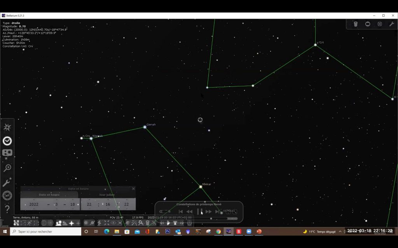The height and width of the screenshot is (248, 398).
Task: Switch to the Jour julien tab
Action: coord(107,195)
